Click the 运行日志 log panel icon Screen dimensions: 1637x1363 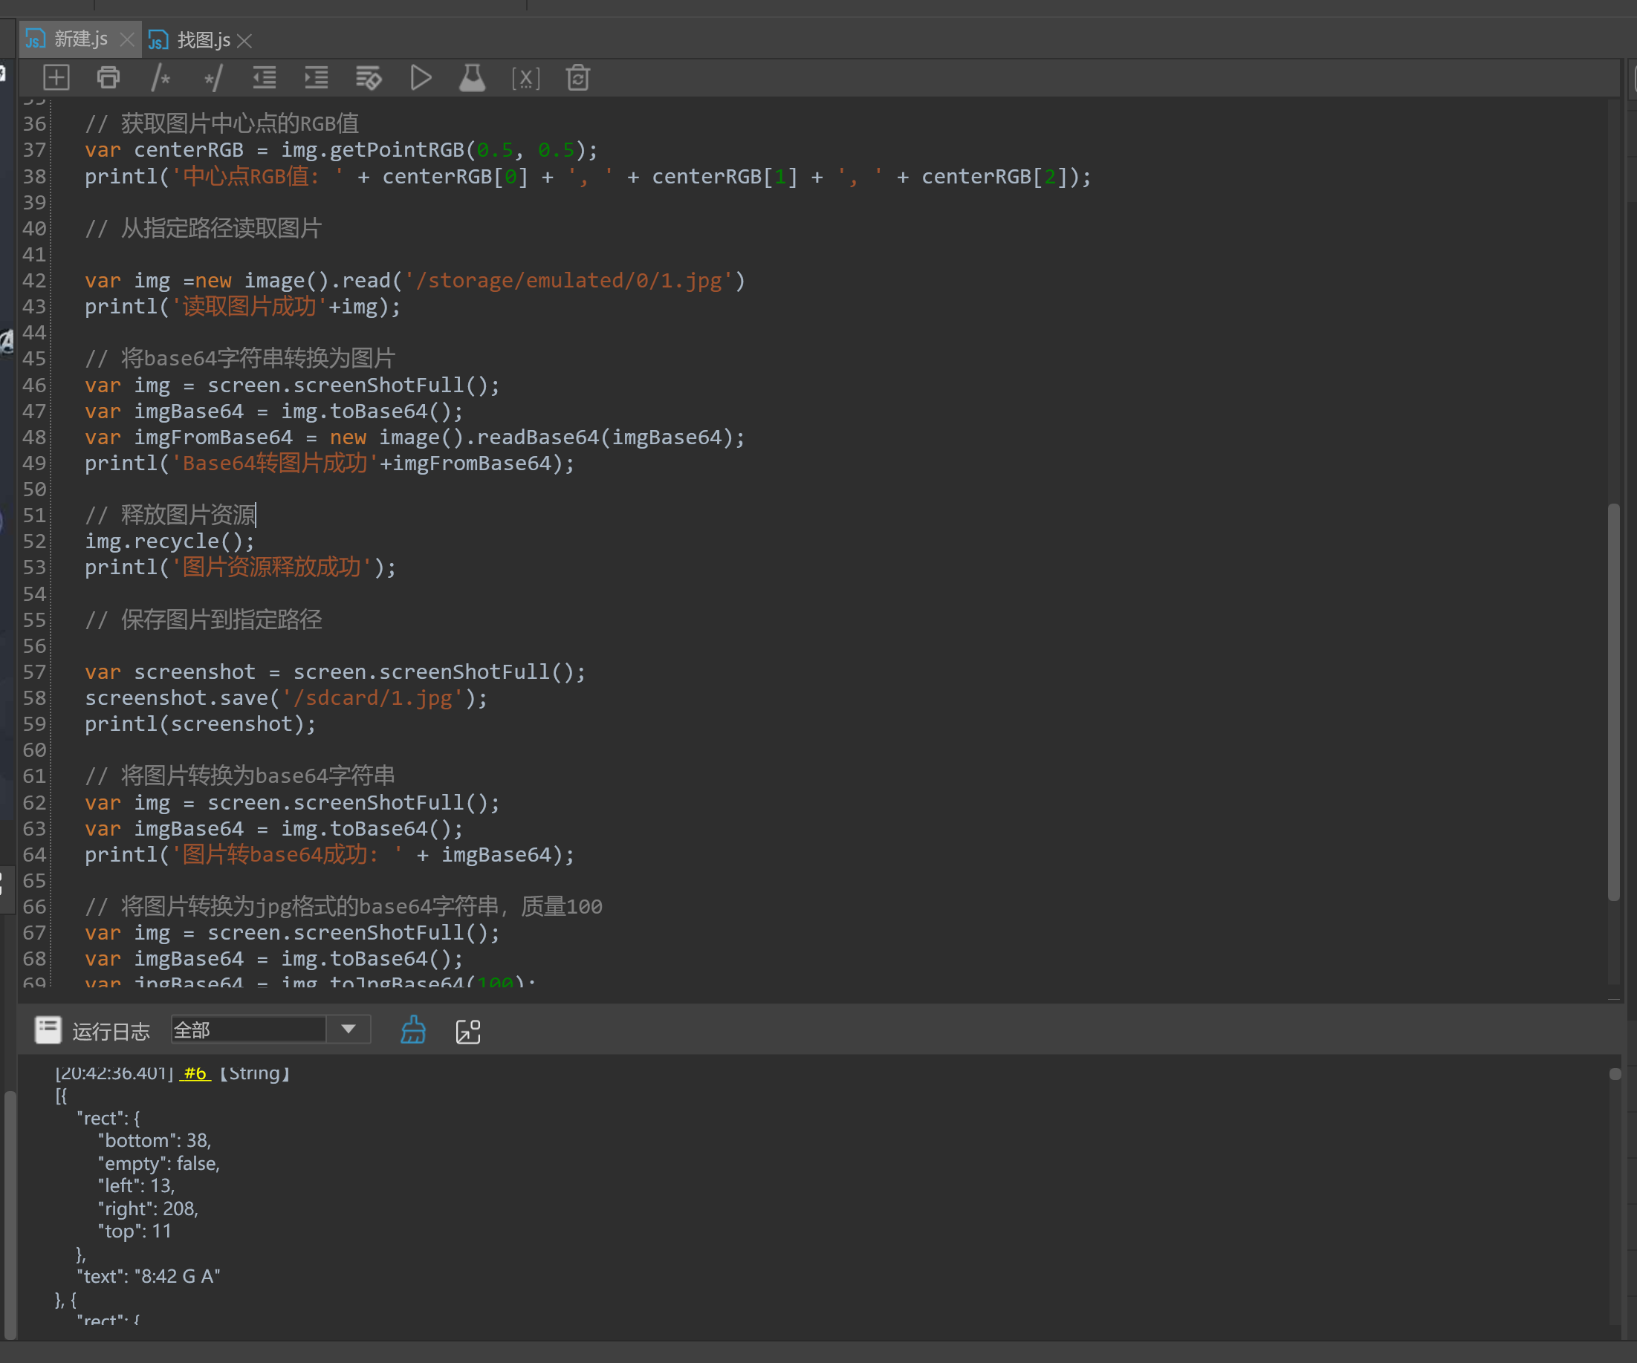click(48, 1030)
